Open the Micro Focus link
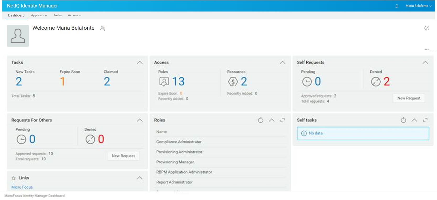 click(x=22, y=187)
